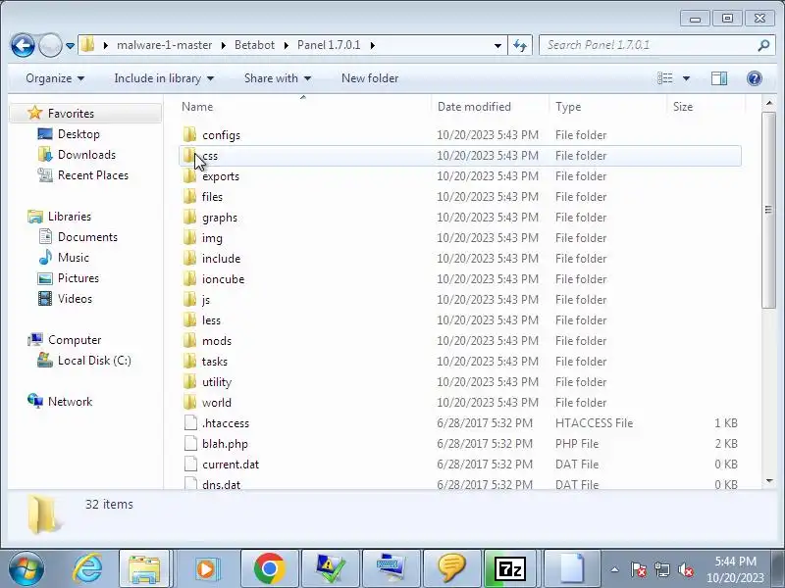This screenshot has width=785, height=588.
Task: Open Recent Places in navigation pane
Action: click(93, 175)
